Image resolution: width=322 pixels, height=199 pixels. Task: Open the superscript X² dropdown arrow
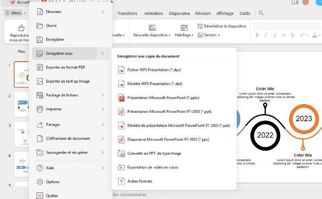[307, 35]
